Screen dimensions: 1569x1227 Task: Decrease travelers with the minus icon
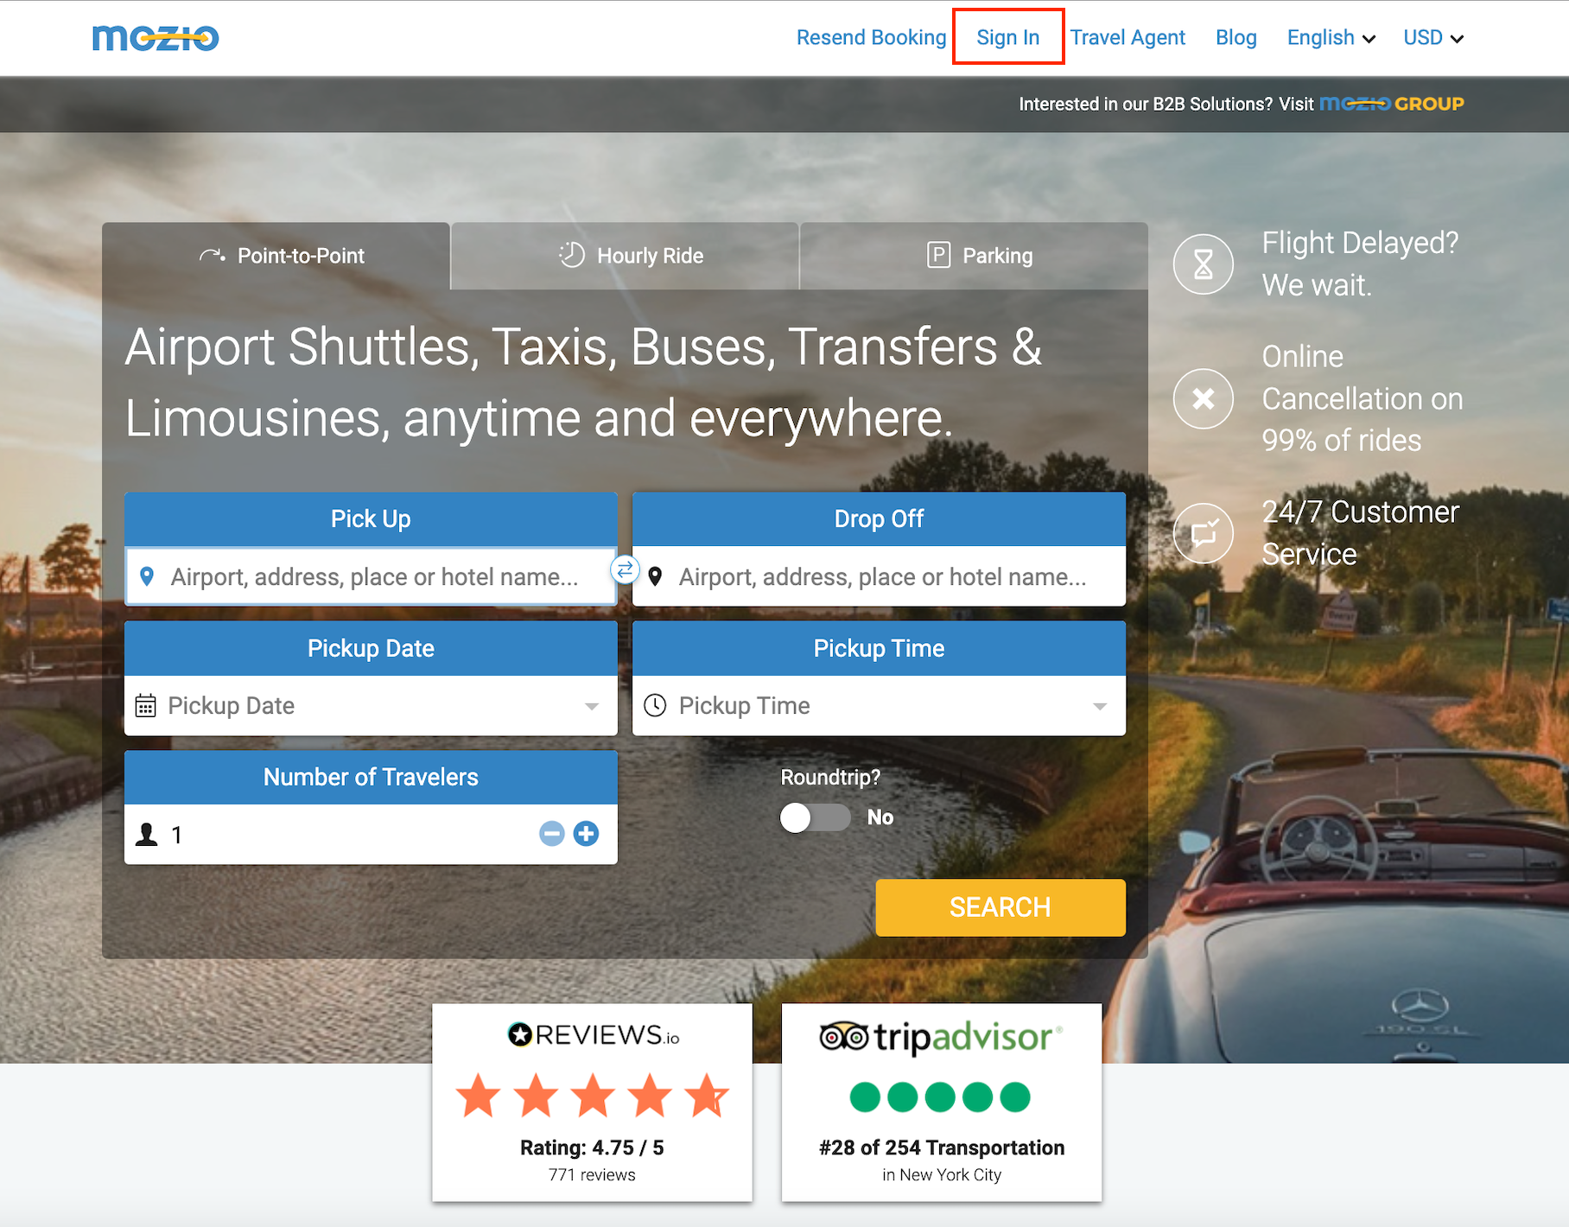(x=552, y=834)
